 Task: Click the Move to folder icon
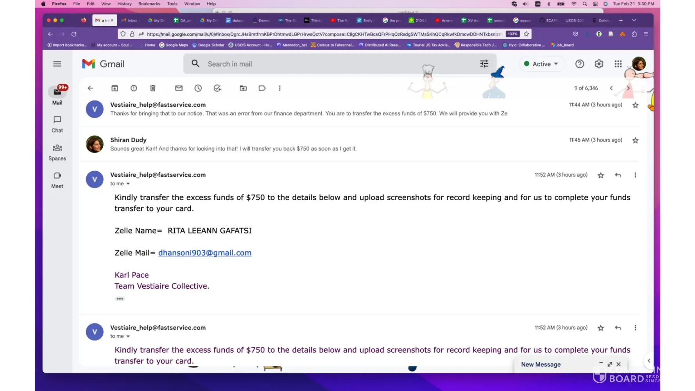(243, 88)
